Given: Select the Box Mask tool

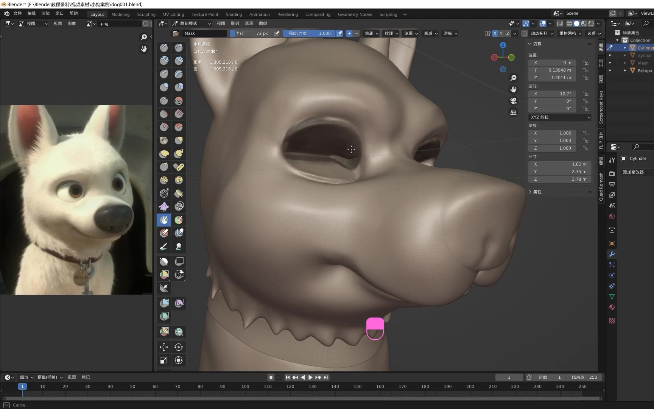Looking at the screenshot, I should coord(164,261).
